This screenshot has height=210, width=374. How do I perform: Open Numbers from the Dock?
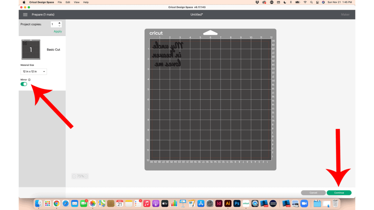(174, 203)
